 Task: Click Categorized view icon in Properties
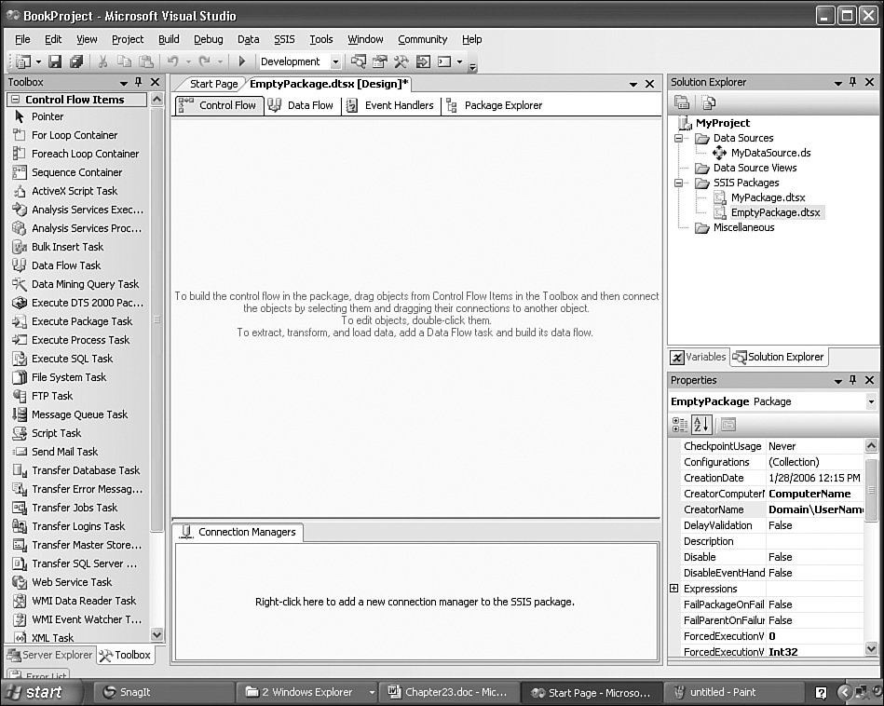point(680,425)
